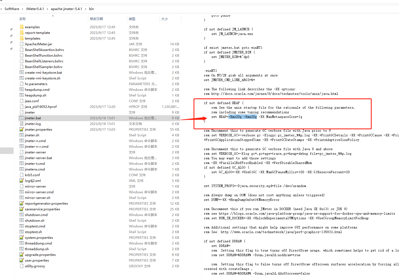Click the upgrade.properties file icon
The image size is (399, 280).
[x=22, y=255]
